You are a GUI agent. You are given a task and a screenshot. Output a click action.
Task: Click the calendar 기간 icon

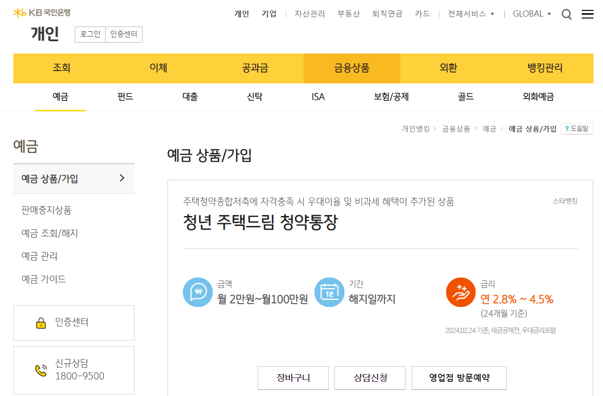click(329, 292)
